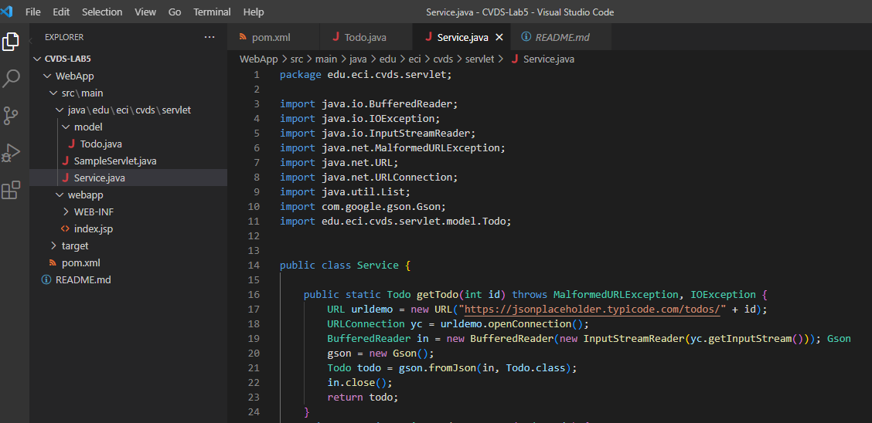Click the jsonplaceholder URL link in code
The image size is (872, 423).
(592, 310)
